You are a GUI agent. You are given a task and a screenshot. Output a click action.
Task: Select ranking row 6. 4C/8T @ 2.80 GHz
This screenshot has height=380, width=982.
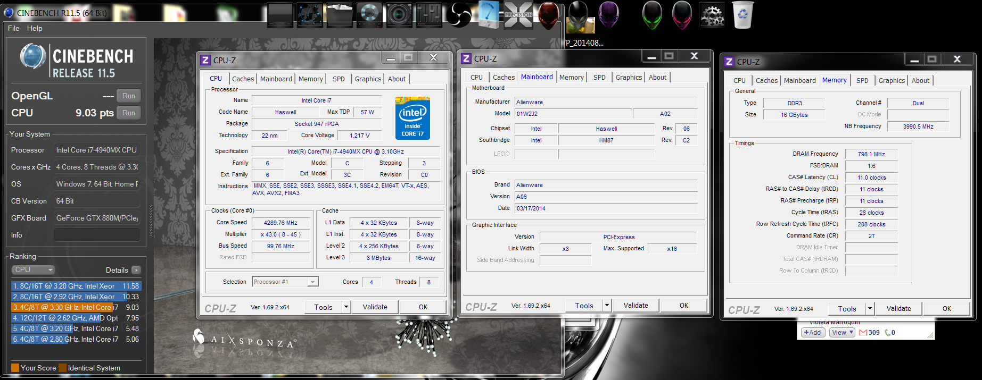tap(76, 339)
